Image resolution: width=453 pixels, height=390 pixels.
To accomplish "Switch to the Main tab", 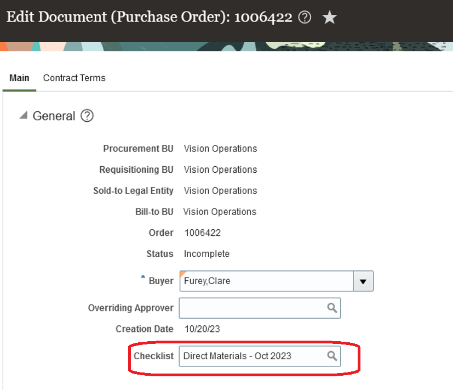I will tap(19, 78).
